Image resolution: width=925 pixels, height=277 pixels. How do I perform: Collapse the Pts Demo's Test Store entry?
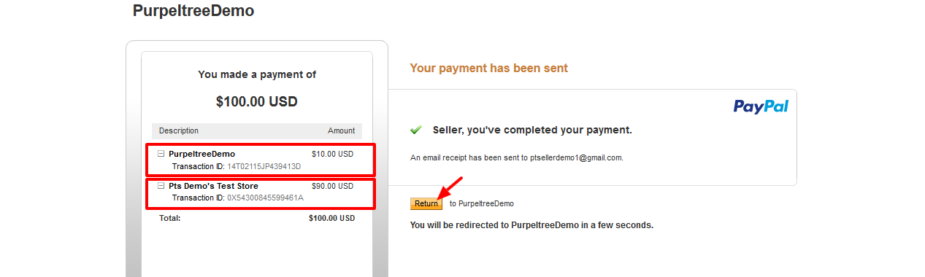[161, 186]
